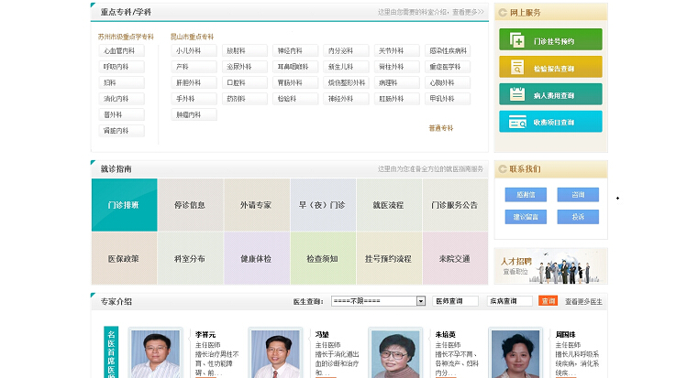698x378 pixels.
Task: Click the 感谢信 contact button
Action: click(x=526, y=195)
